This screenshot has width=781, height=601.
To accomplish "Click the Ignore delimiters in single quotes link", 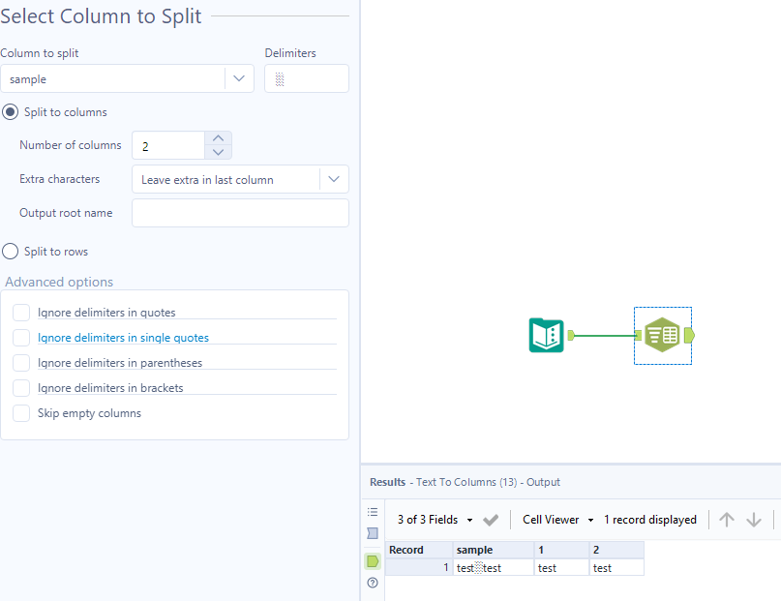I will 115,337.
